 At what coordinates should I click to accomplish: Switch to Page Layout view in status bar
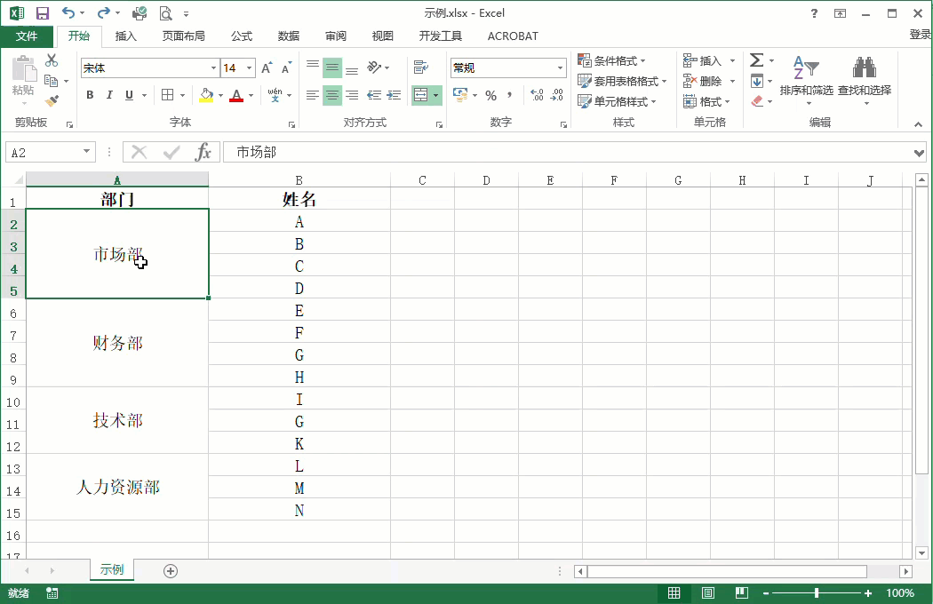(x=707, y=592)
